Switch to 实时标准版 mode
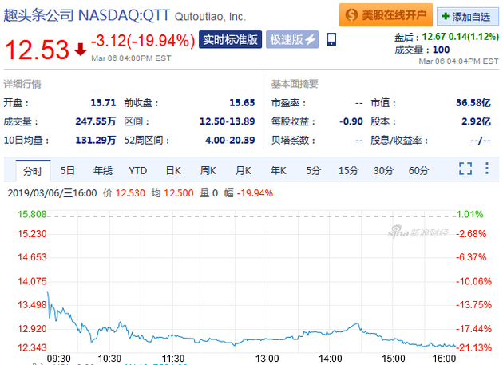The height and width of the screenshot is (365, 503). (230, 39)
